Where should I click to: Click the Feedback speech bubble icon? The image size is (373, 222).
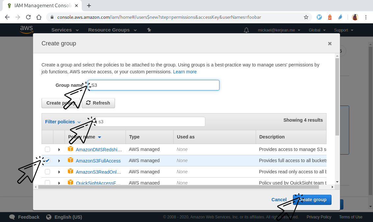click(12, 217)
